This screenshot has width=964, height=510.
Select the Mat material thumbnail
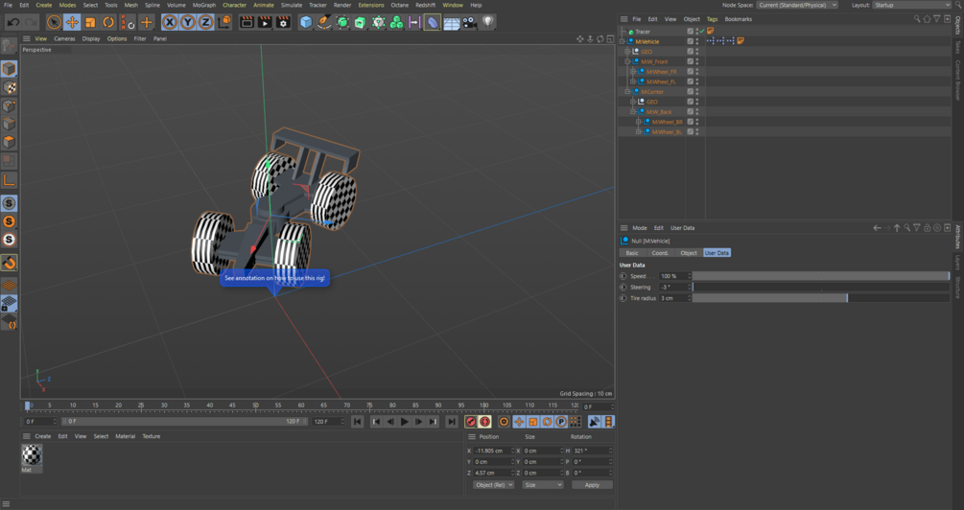pos(32,454)
